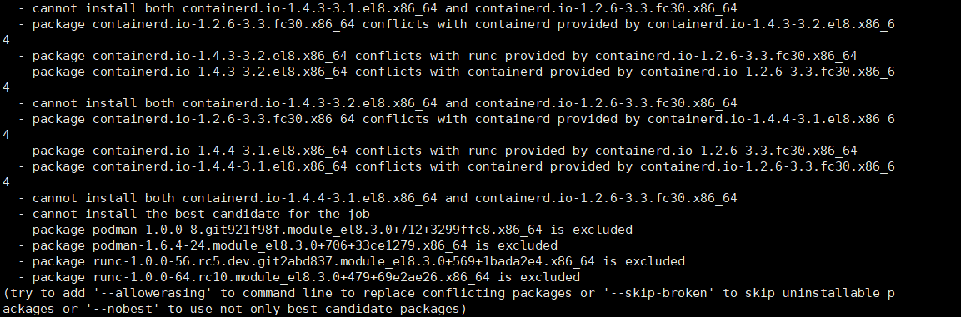Click the podman-1.0.0-8.git921f98f package name

pyautogui.click(x=318, y=230)
